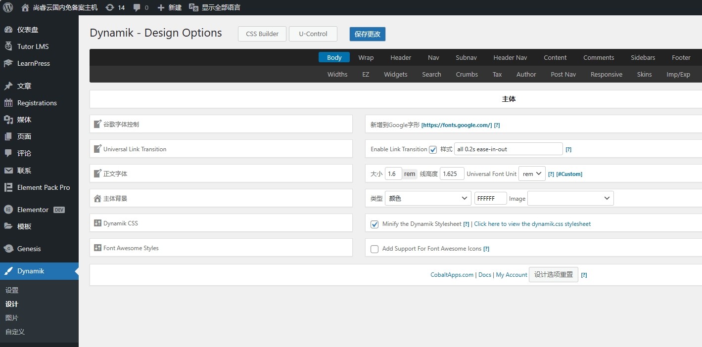The image size is (702, 347).
Task: Click the Elementor sidebar icon
Action: coord(8,210)
